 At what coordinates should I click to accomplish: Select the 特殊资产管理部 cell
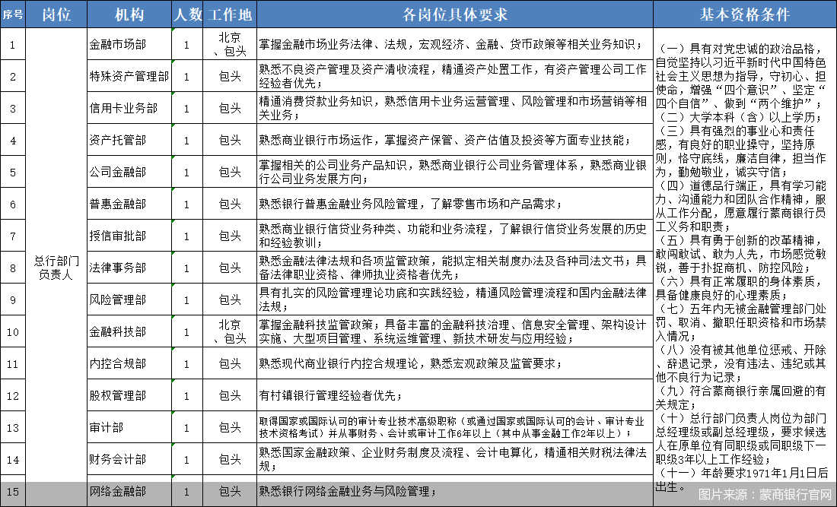[129, 76]
